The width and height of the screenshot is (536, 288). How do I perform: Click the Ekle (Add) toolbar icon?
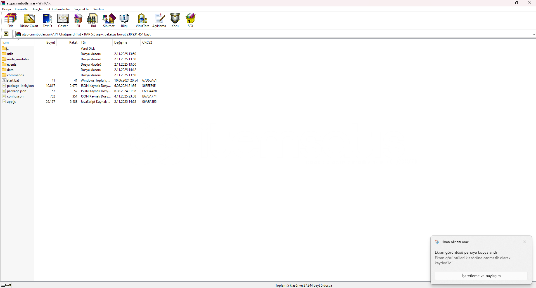point(10,20)
